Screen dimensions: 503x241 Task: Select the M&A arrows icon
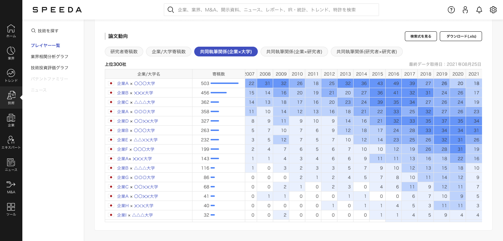tap(11, 187)
